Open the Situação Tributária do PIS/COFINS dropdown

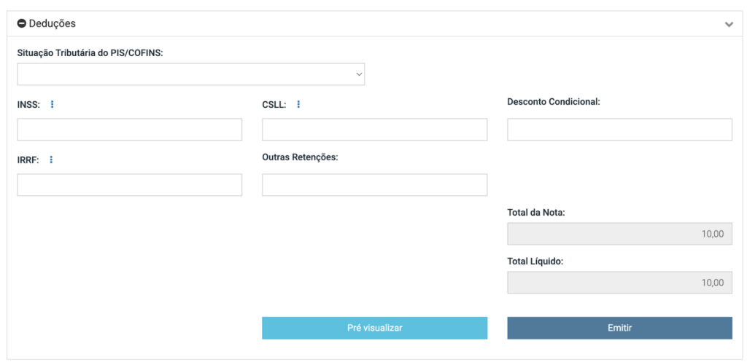190,74
